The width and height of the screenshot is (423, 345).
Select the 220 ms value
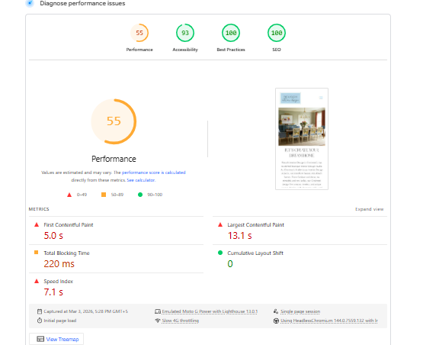click(x=59, y=264)
